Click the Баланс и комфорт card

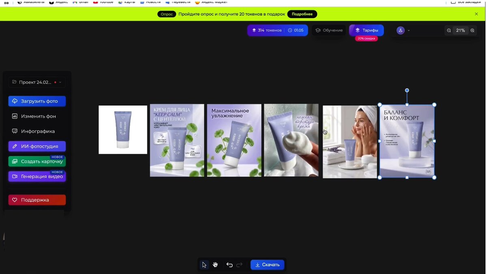tap(407, 141)
